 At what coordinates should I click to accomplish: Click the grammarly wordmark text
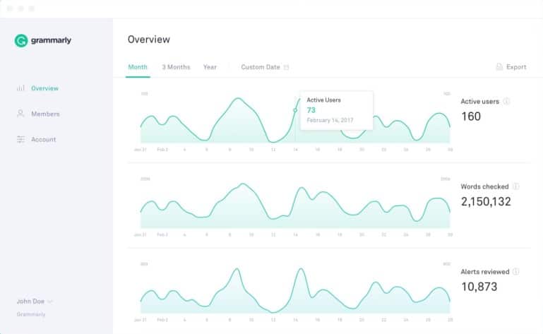pos(51,40)
